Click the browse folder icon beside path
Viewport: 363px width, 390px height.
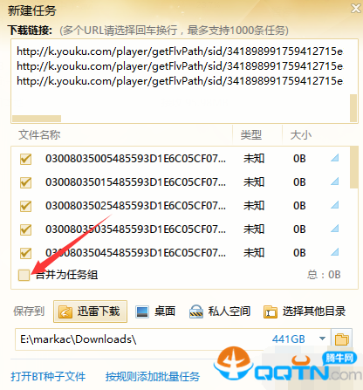(x=341, y=339)
